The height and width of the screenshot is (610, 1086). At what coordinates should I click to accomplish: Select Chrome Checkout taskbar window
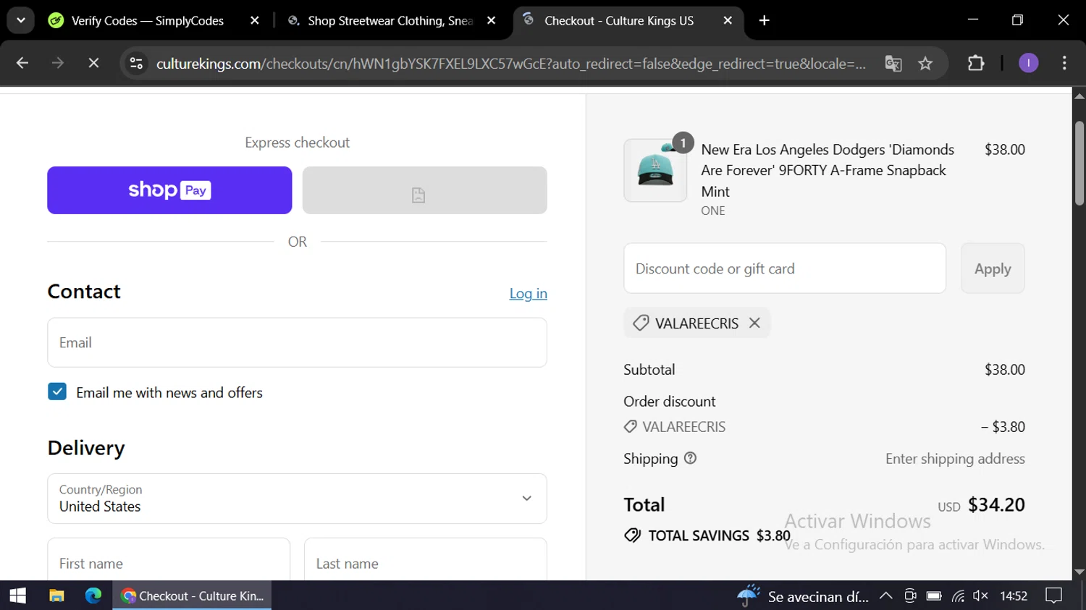[x=192, y=596]
